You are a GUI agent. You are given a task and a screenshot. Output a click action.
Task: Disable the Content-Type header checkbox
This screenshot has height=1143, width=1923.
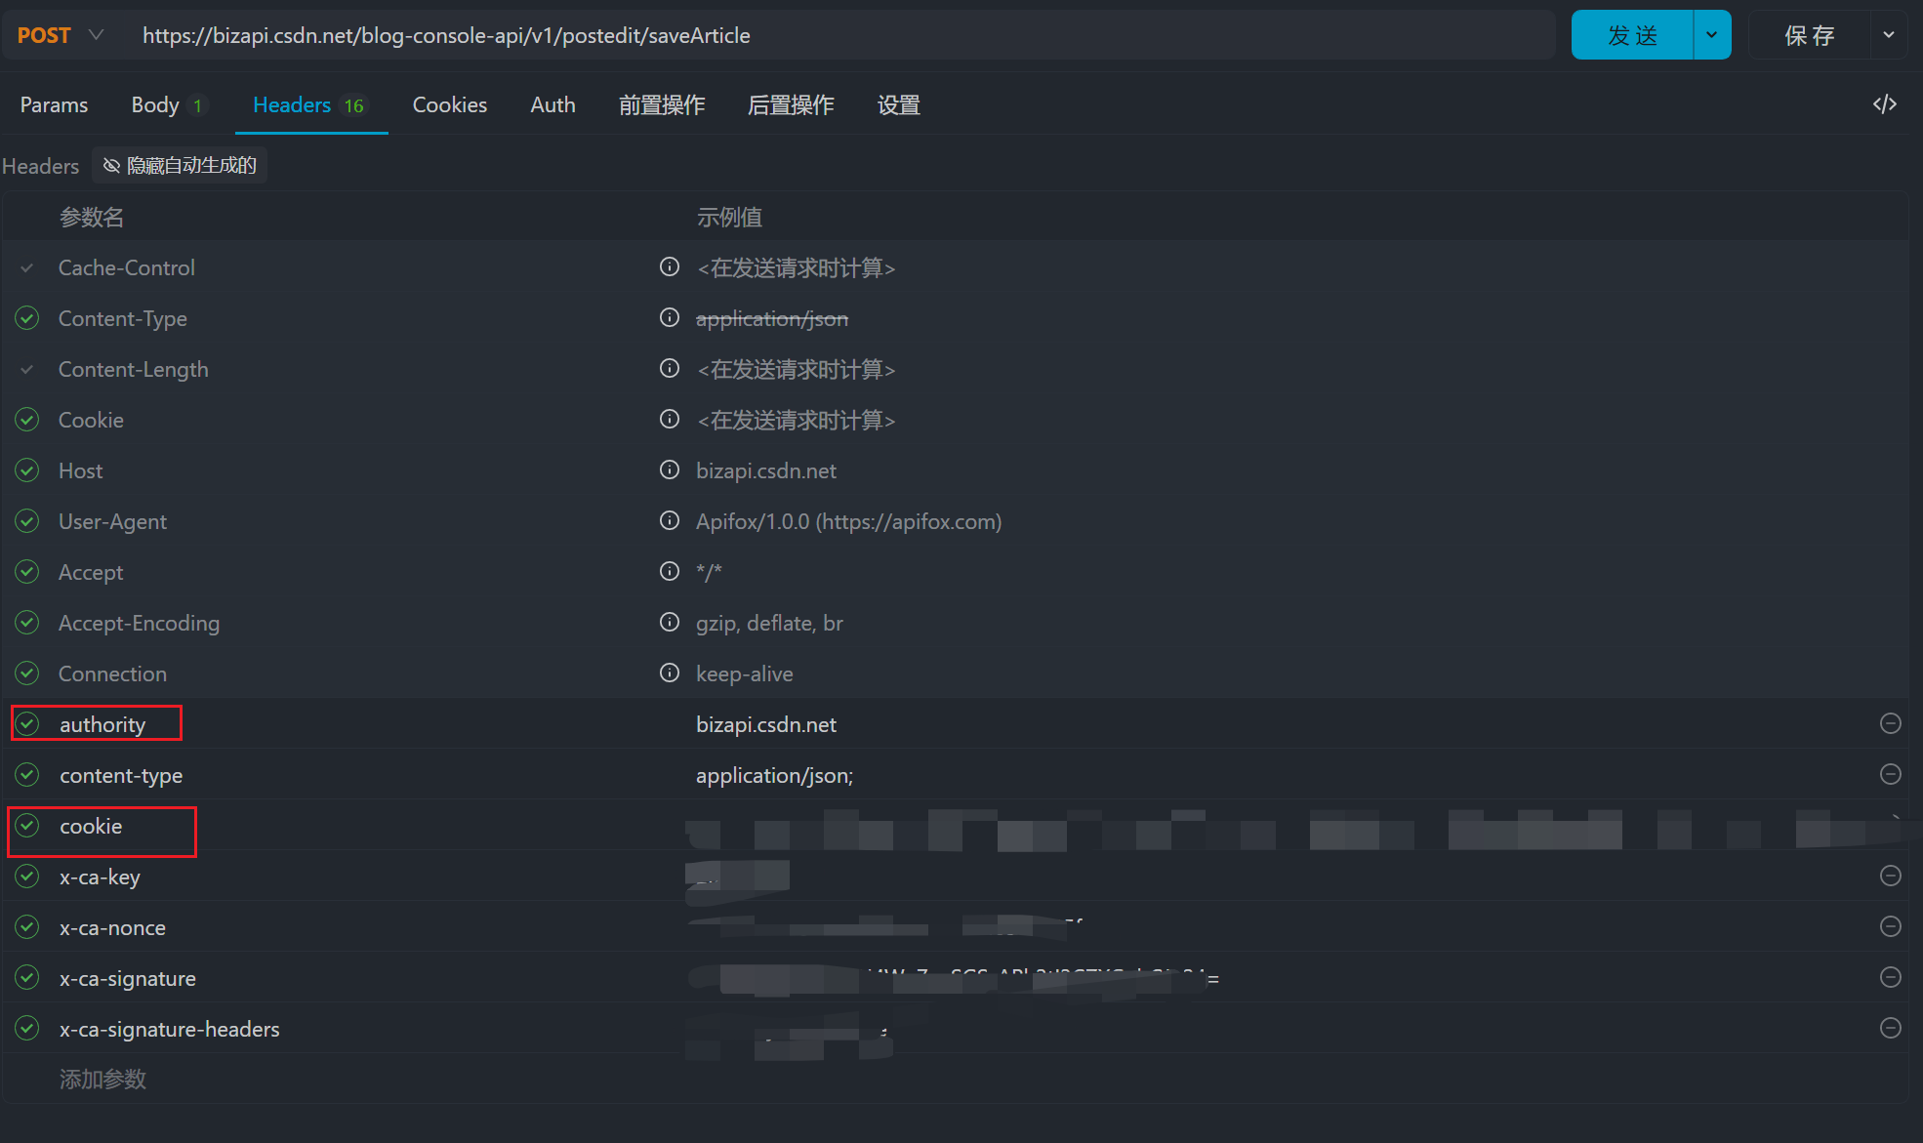(x=26, y=317)
